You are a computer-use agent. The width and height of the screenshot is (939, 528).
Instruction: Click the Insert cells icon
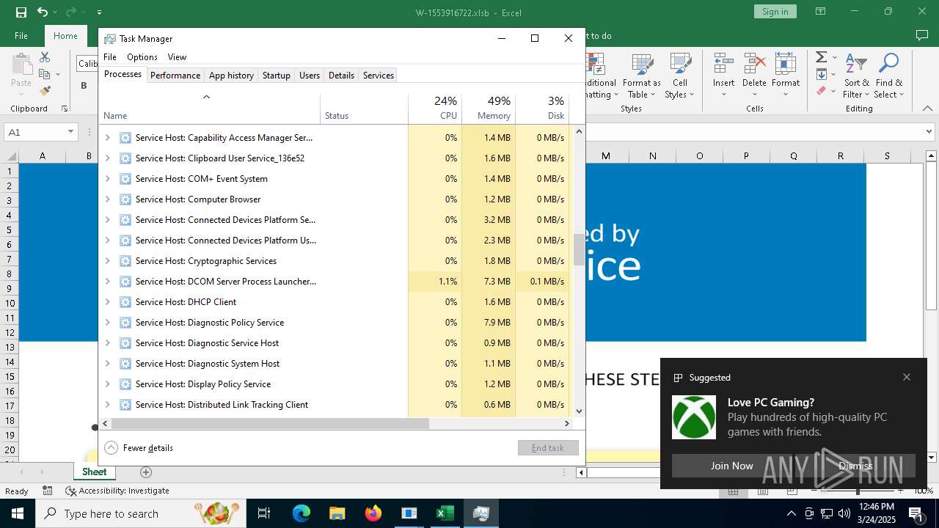723,64
